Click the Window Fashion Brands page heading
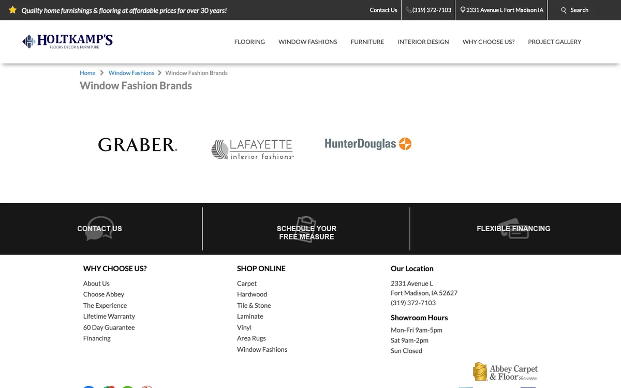Screen dimensions: 621x388 tap(136, 86)
